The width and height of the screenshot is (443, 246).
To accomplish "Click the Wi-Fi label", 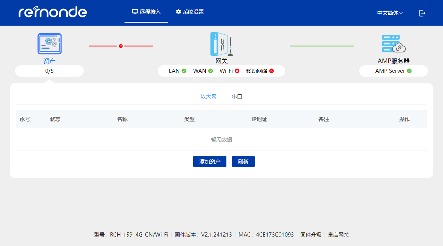I will pos(226,71).
